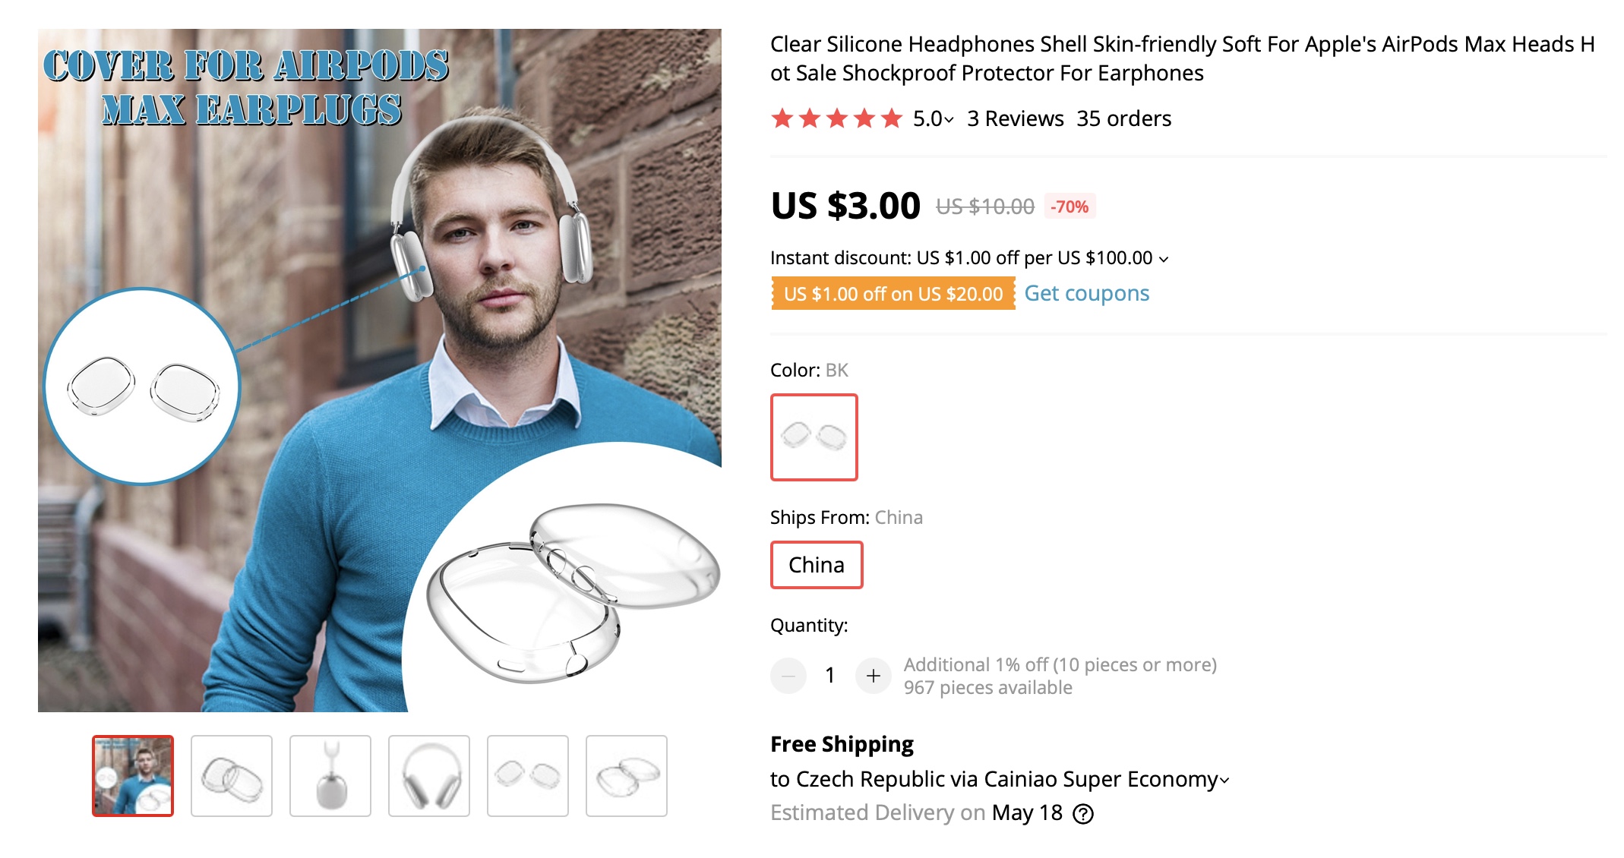Click the US $1.00 off coupon badge
The width and height of the screenshot is (1624, 858).
(x=893, y=294)
